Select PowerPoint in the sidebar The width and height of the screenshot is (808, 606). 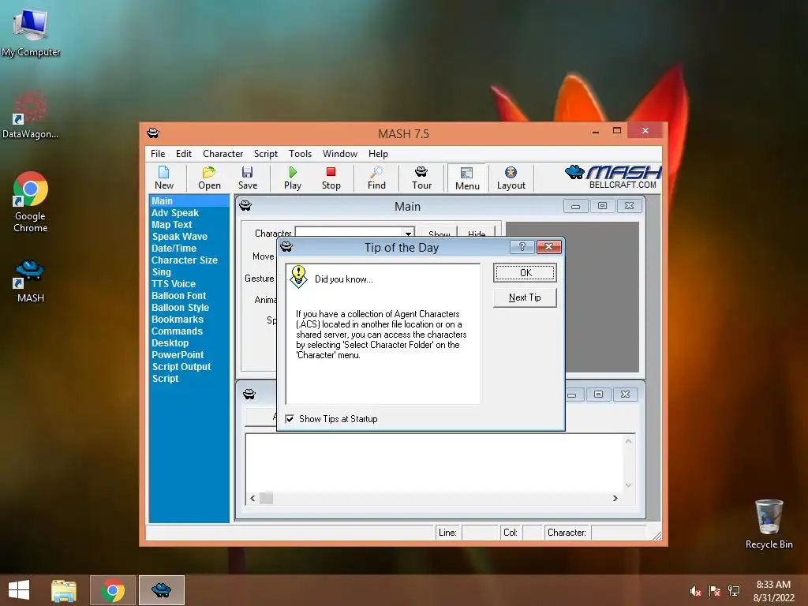[x=178, y=355]
